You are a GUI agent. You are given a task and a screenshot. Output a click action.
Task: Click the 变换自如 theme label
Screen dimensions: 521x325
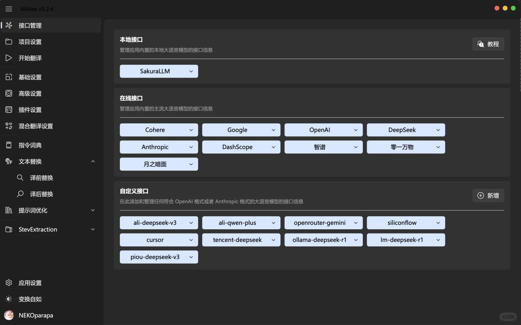30,299
